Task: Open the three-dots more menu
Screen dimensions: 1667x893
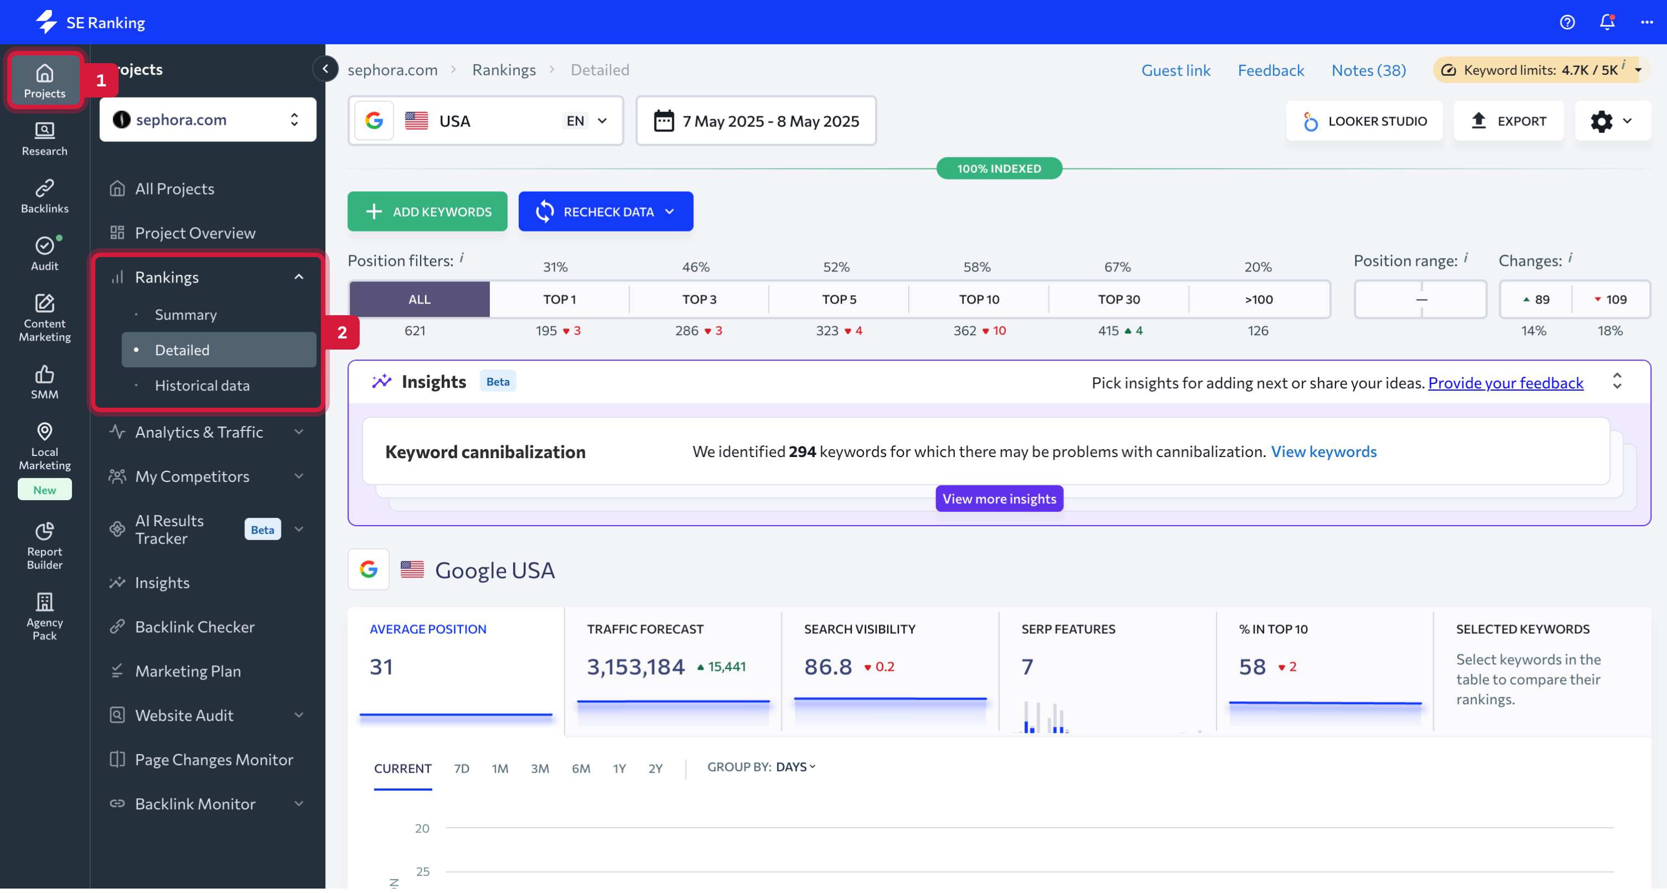Action: (1646, 22)
